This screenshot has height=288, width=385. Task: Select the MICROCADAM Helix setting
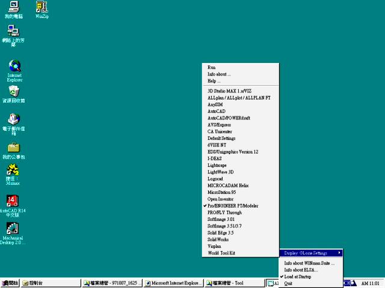(241, 185)
